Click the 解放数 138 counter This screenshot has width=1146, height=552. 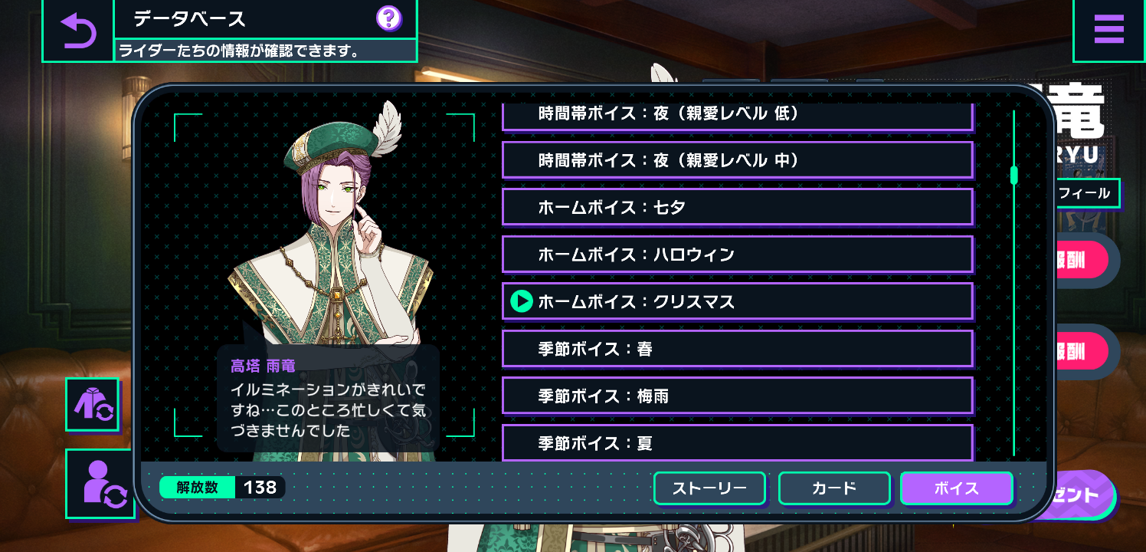222,487
